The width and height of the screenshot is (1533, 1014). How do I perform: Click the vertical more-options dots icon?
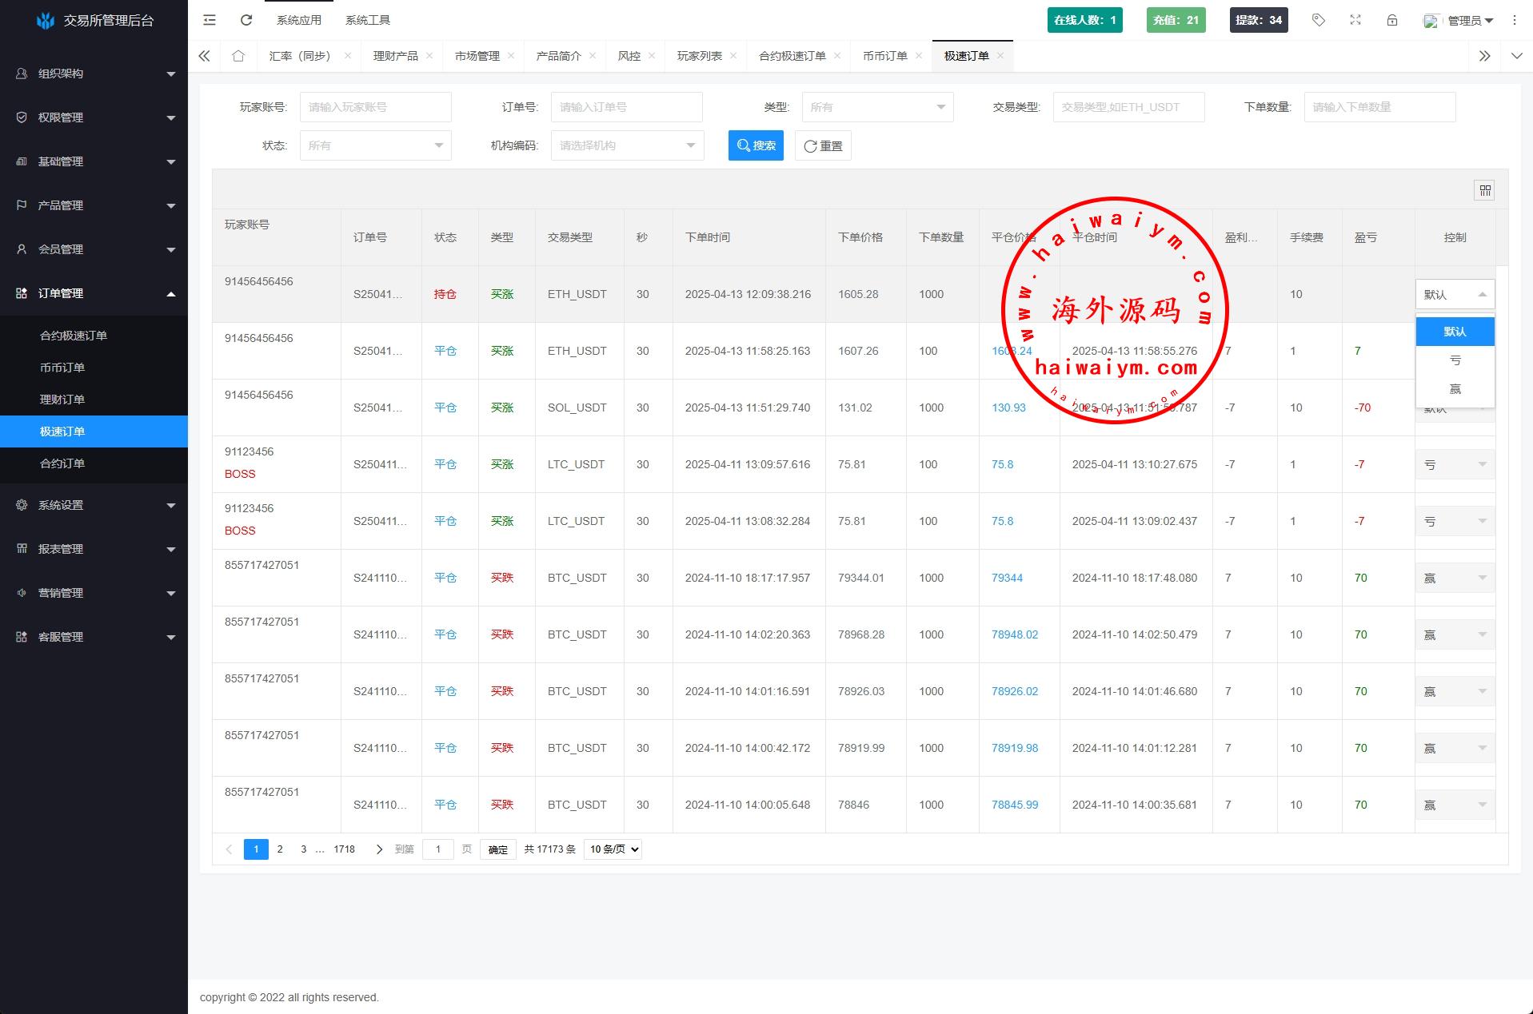click(x=1514, y=20)
